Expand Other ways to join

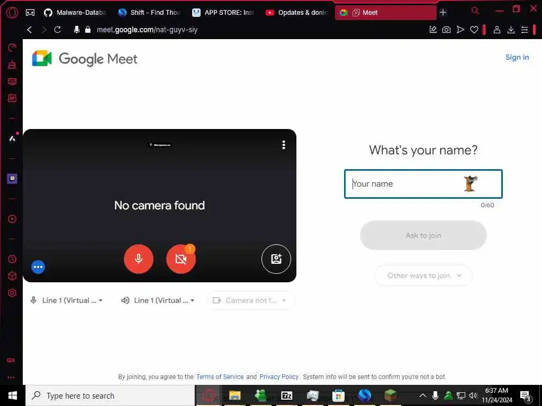[423, 275]
